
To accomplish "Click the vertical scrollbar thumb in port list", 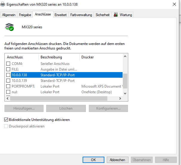I will 125,81.
